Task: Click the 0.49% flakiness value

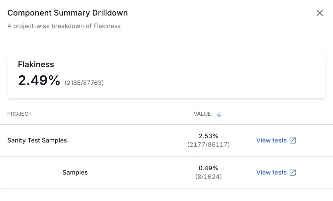Action: coord(208,168)
